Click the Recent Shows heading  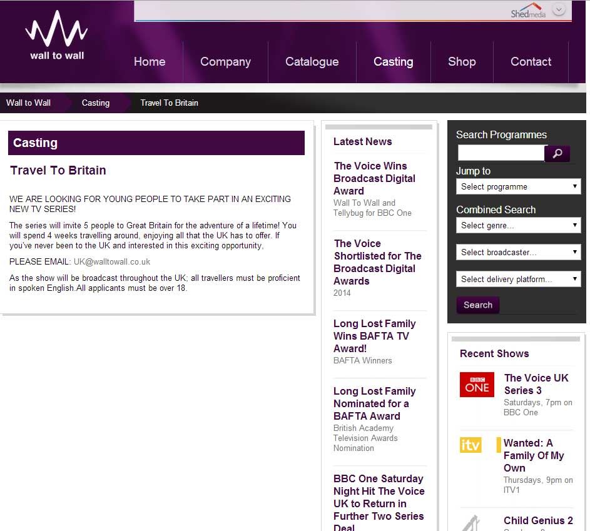[x=494, y=353]
